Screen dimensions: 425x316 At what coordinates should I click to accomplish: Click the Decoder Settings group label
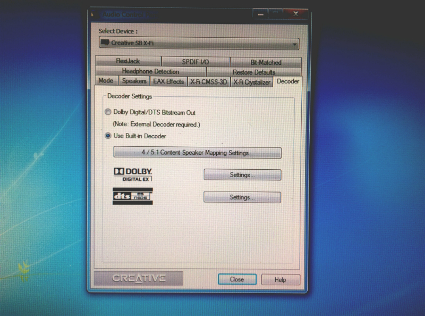coord(130,96)
